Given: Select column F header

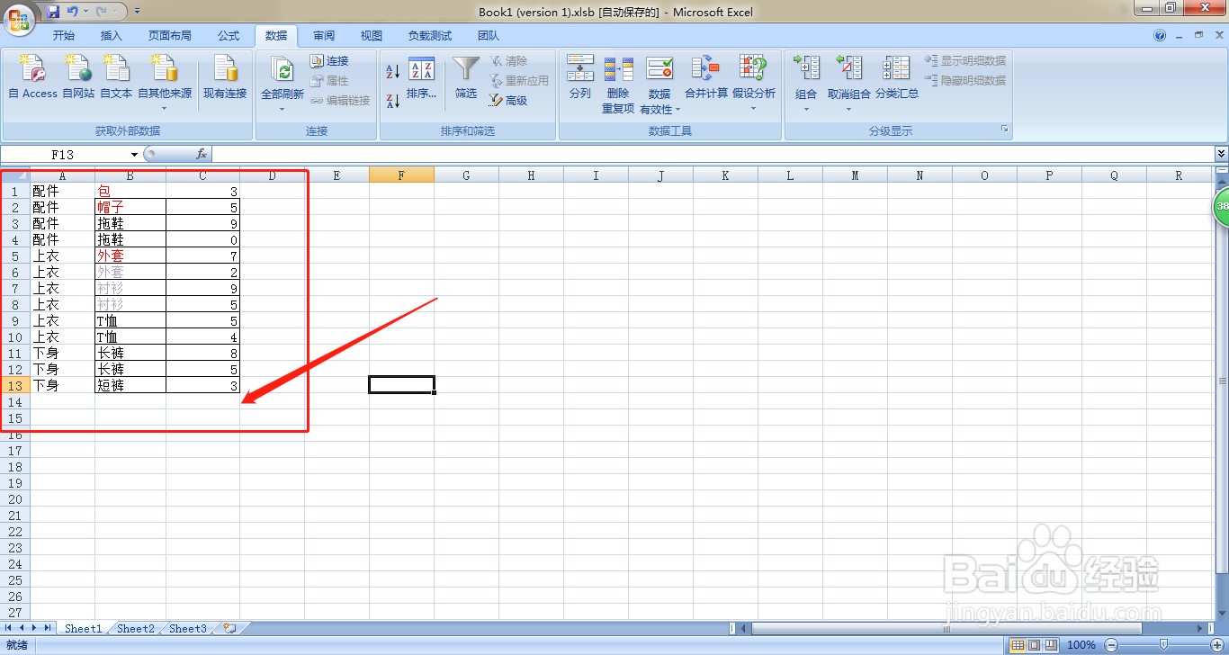Looking at the screenshot, I should pos(401,175).
